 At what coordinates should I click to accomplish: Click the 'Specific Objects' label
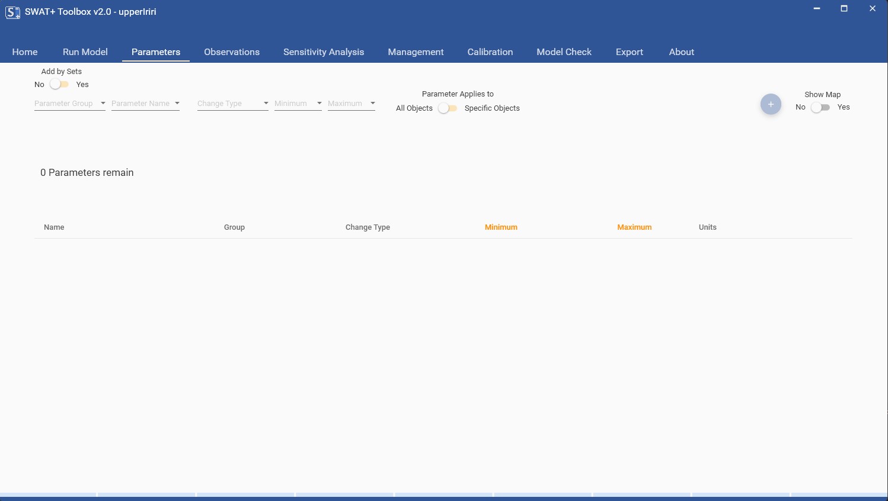click(x=492, y=108)
